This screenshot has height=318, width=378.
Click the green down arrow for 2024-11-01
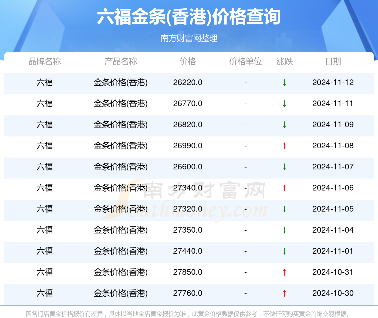284,251
